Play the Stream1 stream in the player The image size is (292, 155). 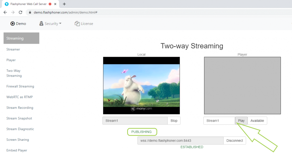[x=241, y=121]
